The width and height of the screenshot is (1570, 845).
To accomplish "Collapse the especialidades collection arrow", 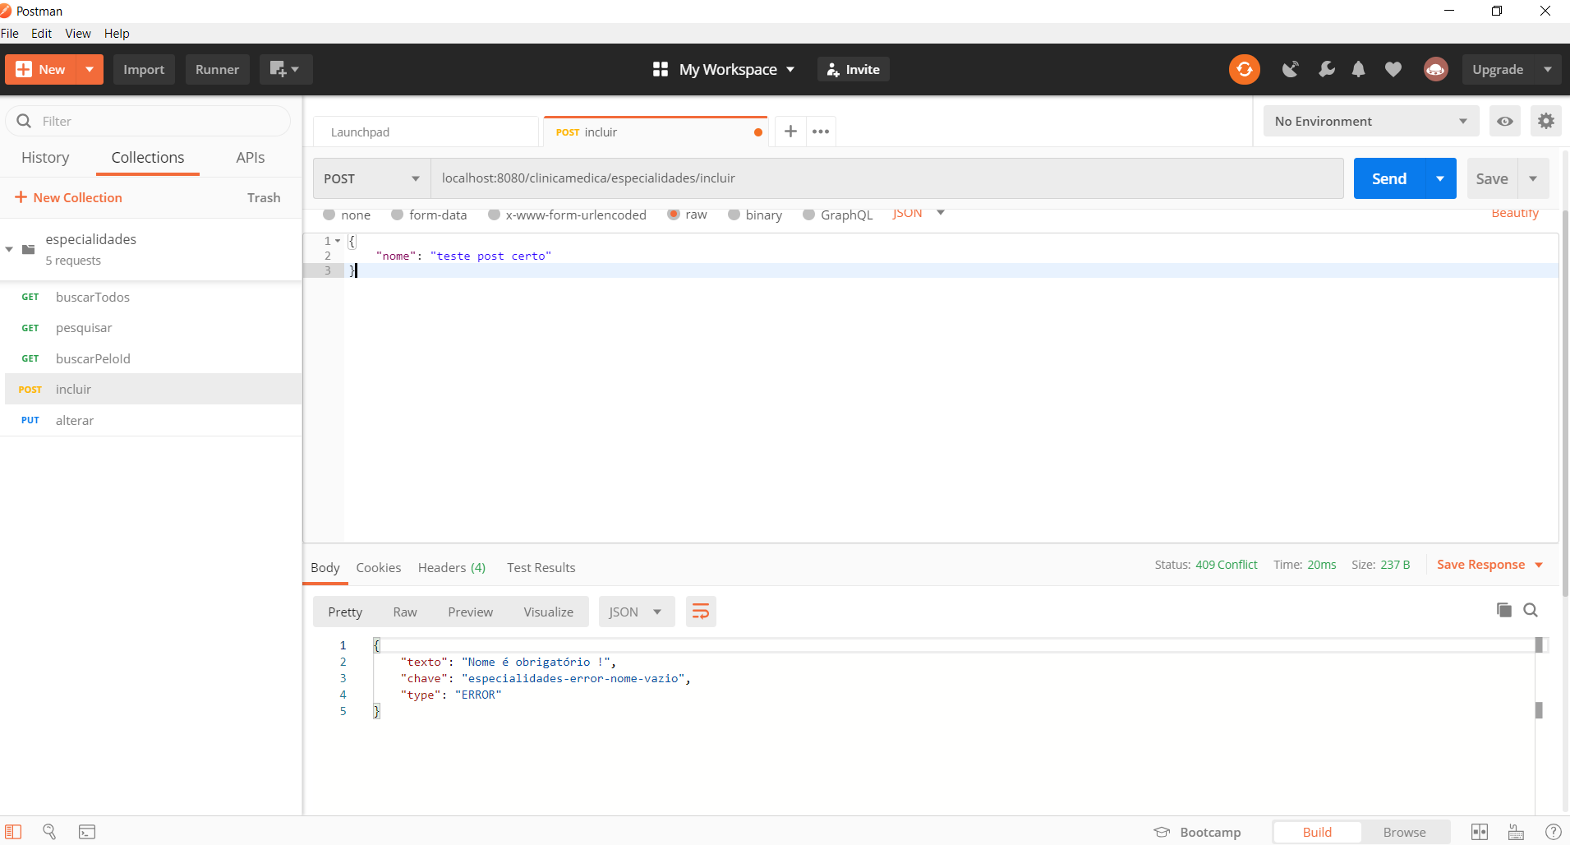I will point(9,249).
